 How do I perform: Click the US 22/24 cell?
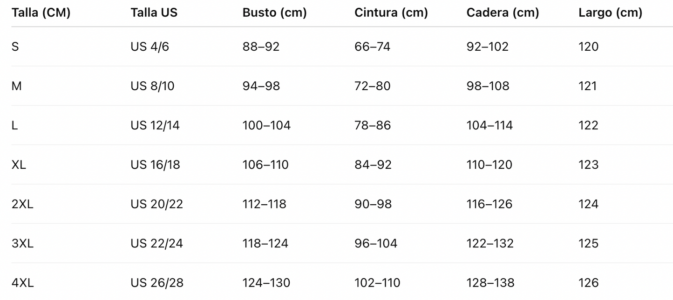[x=157, y=244]
